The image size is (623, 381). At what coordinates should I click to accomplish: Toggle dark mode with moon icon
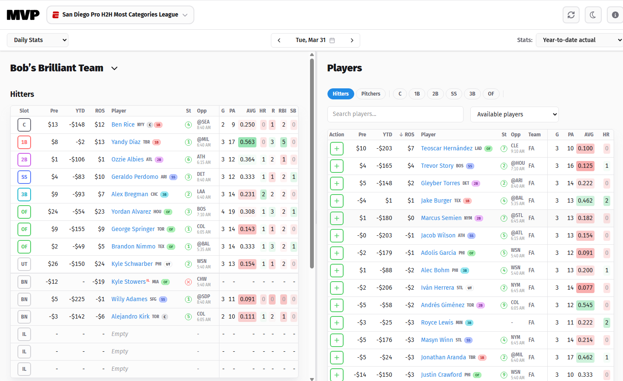pos(593,15)
